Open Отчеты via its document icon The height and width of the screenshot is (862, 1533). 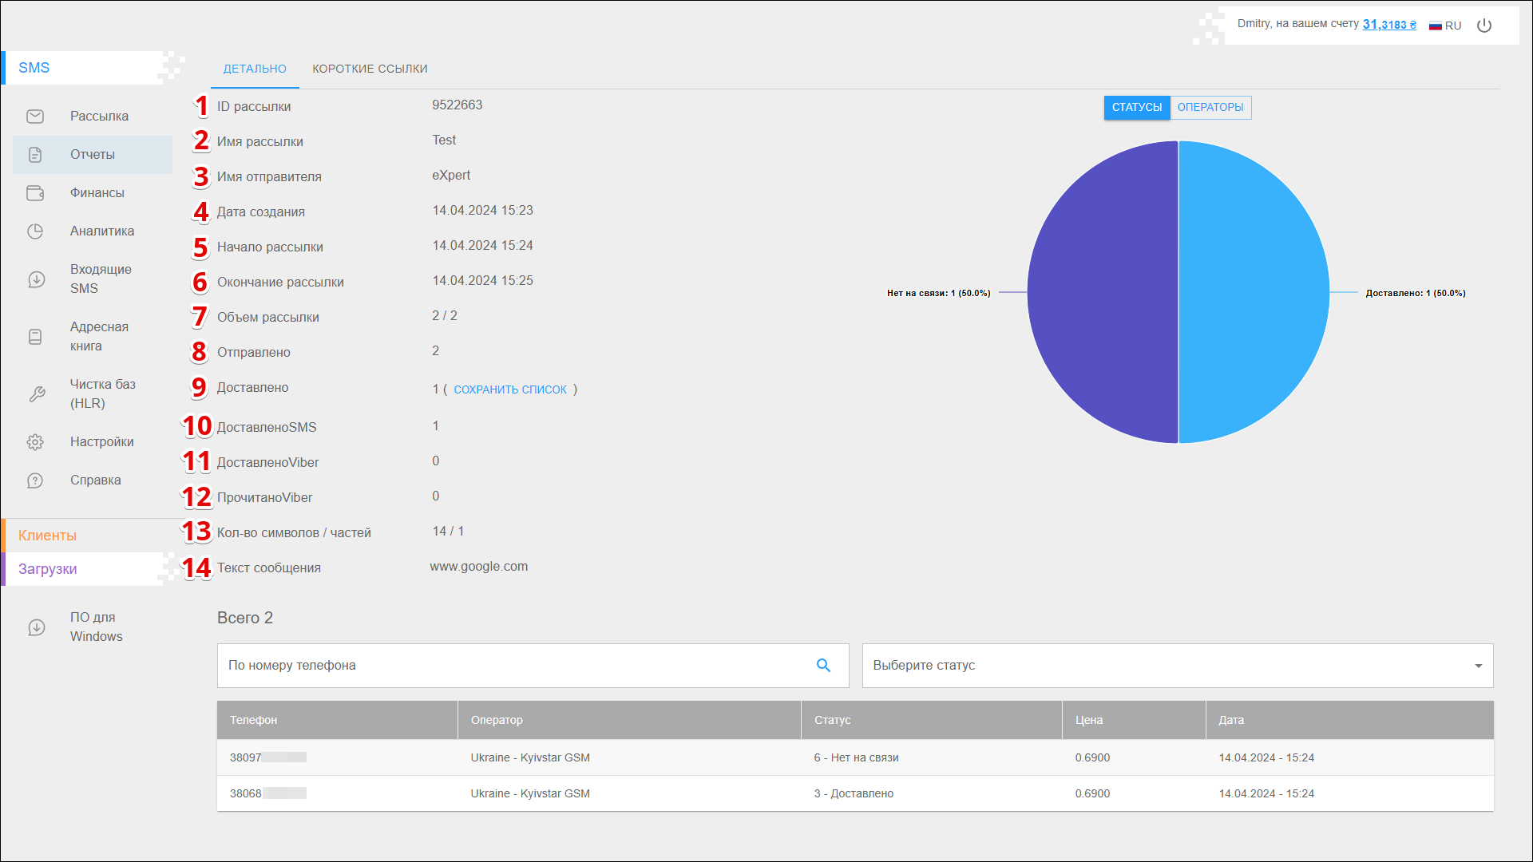pos(35,155)
